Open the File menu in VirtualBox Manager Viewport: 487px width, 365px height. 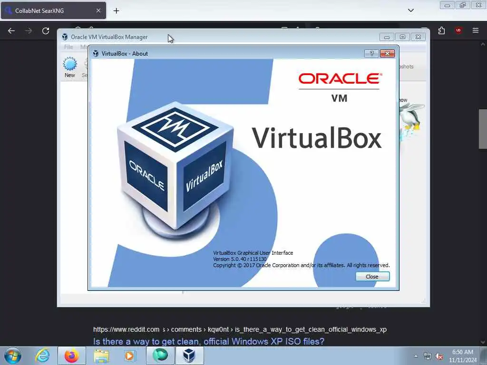pyautogui.click(x=68, y=47)
